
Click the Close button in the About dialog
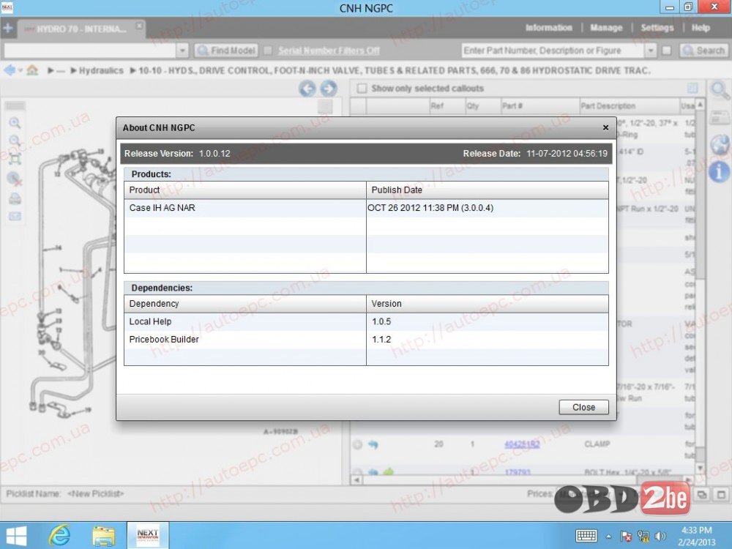pyautogui.click(x=583, y=407)
